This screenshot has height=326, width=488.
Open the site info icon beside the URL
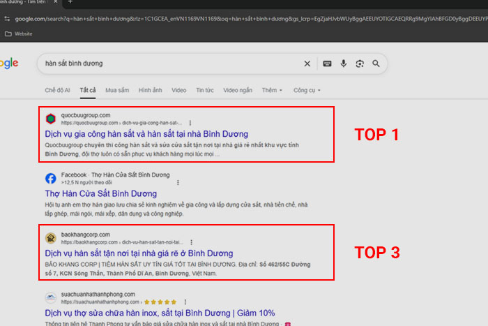click(x=7, y=19)
